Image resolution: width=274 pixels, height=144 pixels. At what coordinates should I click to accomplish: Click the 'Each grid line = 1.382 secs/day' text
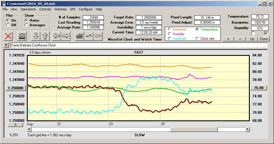point(50,135)
